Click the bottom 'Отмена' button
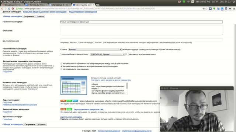 42,124
